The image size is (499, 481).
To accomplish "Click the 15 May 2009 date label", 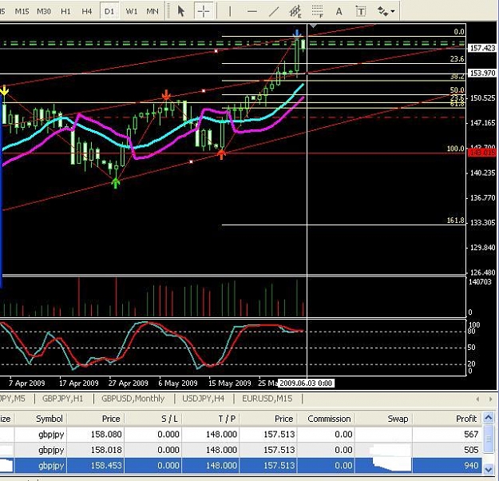I will pyautogui.click(x=229, y=384).
